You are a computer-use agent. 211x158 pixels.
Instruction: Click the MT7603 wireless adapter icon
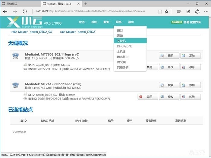point(15,55)
